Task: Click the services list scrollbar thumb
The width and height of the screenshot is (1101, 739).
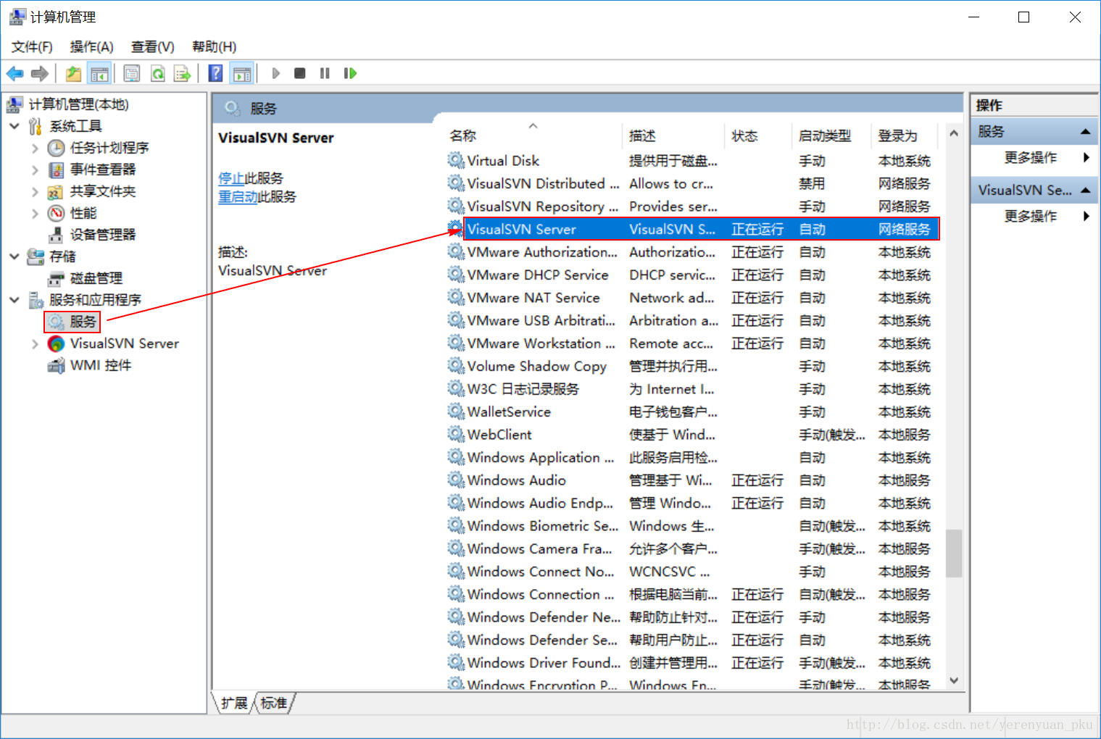Action: click(954, 553)
